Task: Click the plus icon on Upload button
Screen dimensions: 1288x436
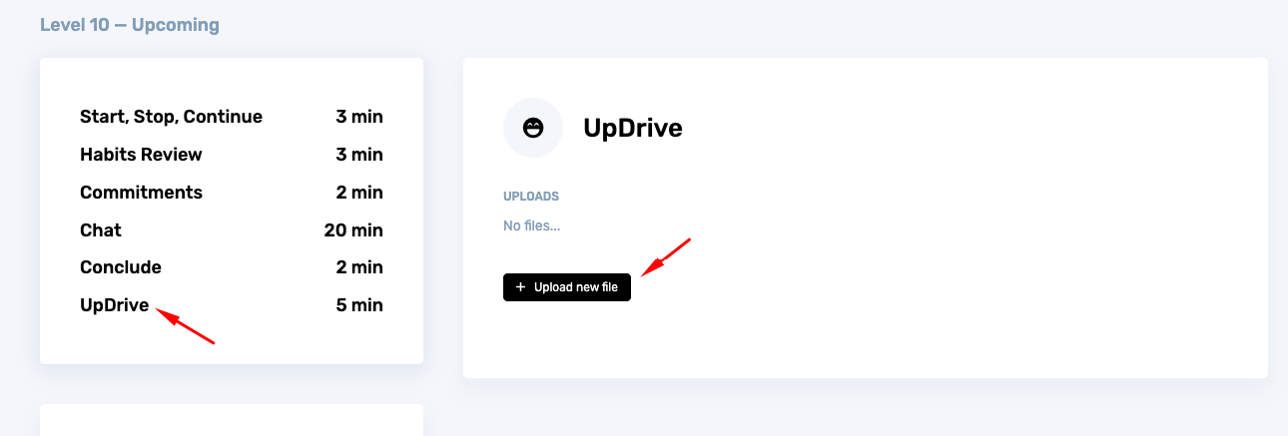Action: 520,287
